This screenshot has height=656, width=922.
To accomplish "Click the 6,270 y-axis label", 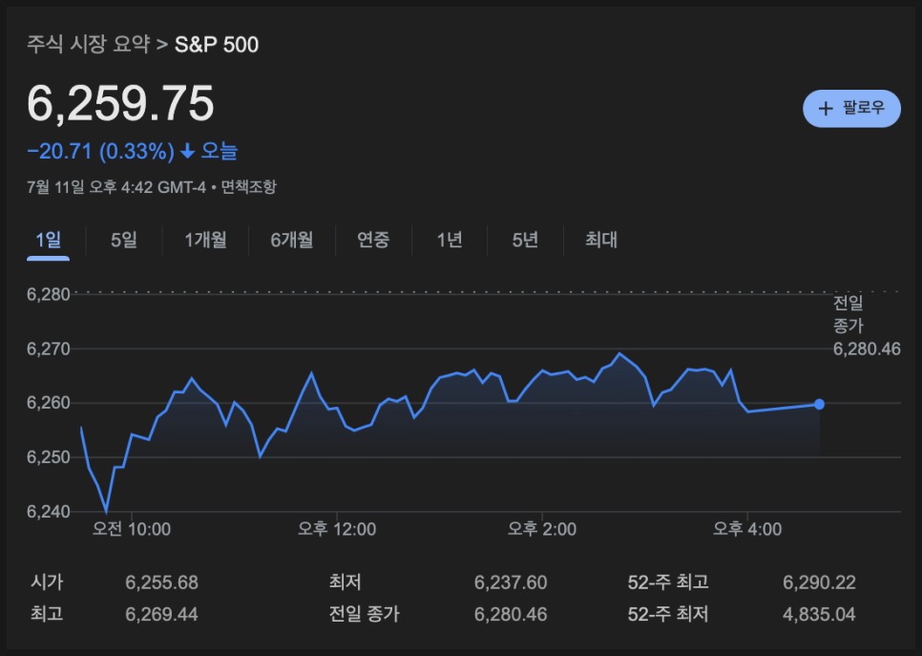I will 49,349.
